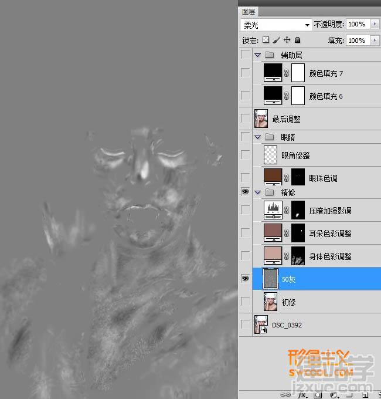
Task: Create a new group using the folder icon
Action: (x=349, y=395)
